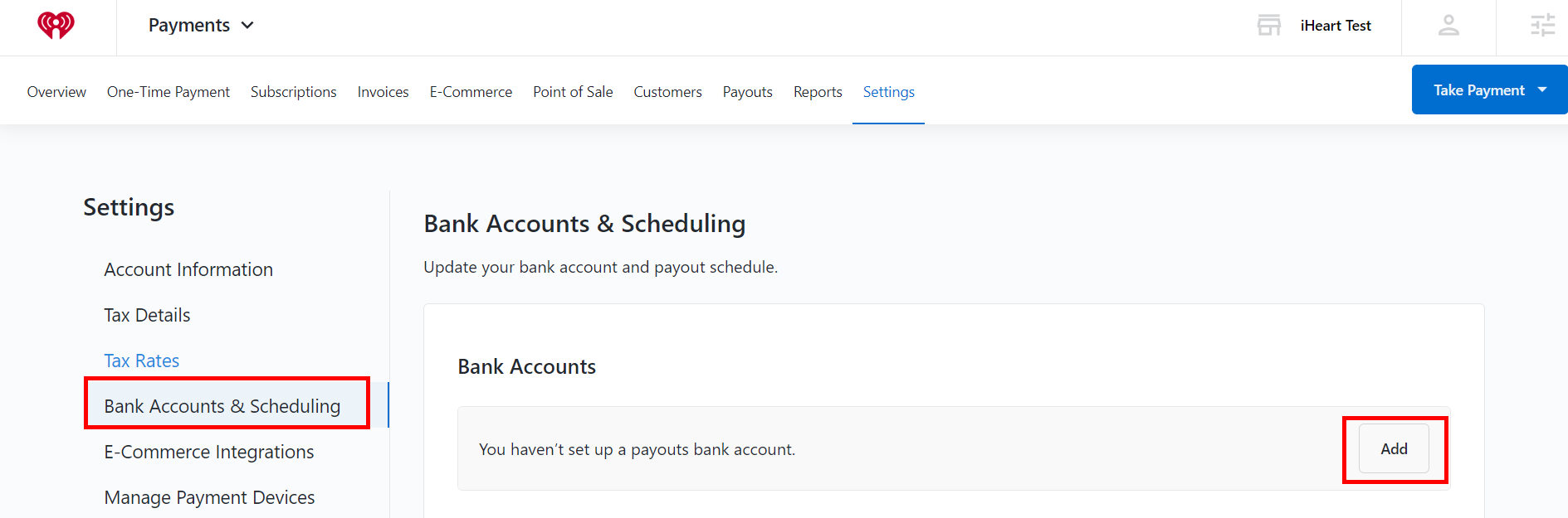1568x518 pixels.
Task: Expand the Take Payment dropdown arrow
Action: click(x=1542, y=90)
